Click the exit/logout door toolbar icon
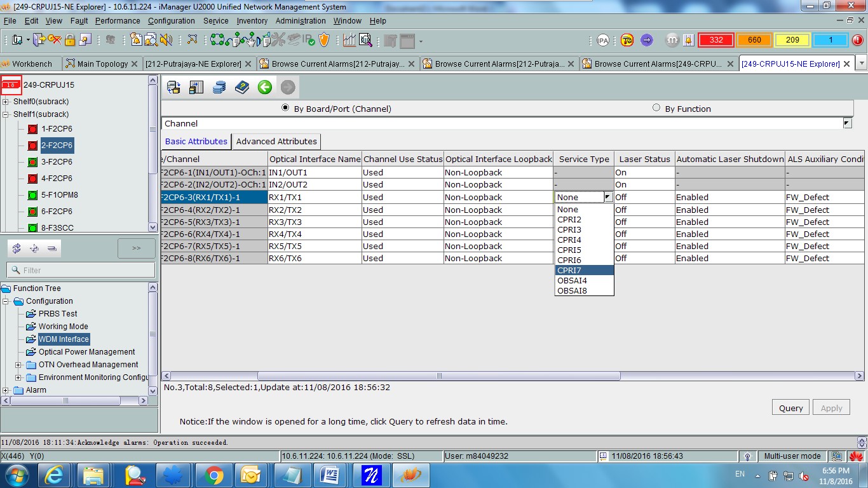 [x=39, y=40]
